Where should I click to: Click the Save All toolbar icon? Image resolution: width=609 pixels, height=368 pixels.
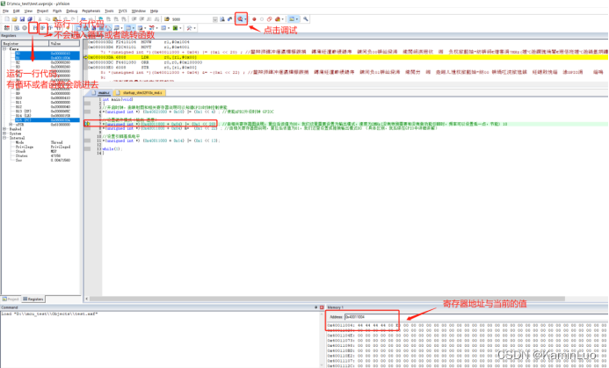click(x=30, y=19)
